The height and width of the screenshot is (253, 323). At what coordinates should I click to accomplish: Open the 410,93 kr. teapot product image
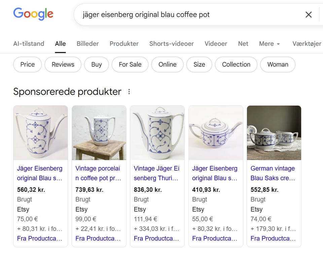pyautogui.click(x=216, y=133)
